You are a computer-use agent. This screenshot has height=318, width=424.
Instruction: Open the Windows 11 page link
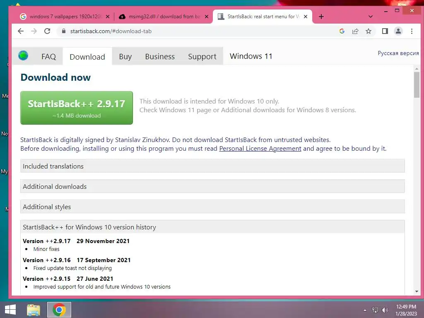pos(251,56)
